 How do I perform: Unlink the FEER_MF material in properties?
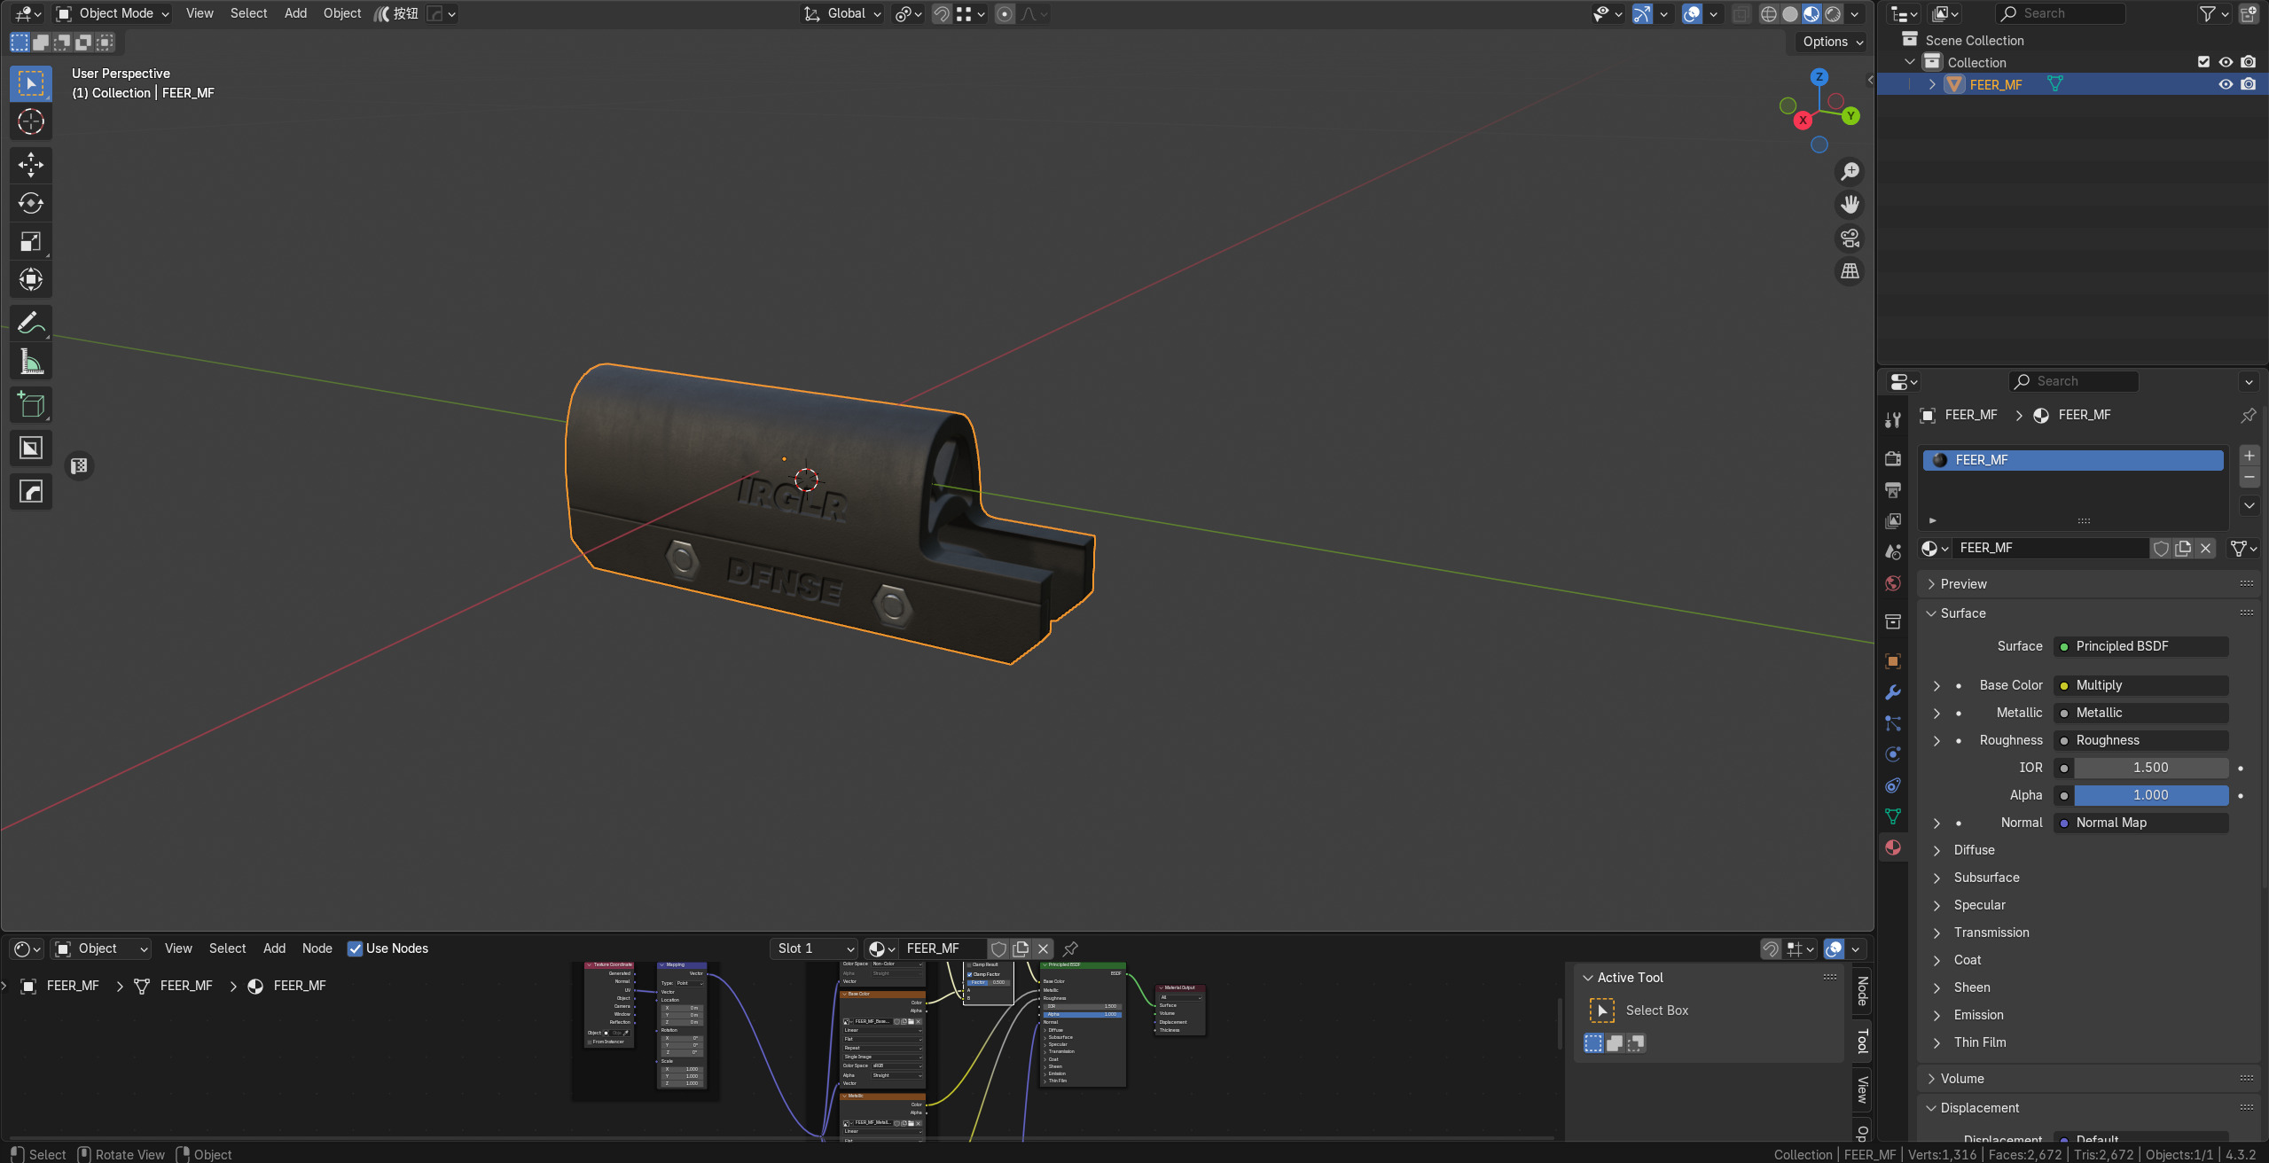2205,548
